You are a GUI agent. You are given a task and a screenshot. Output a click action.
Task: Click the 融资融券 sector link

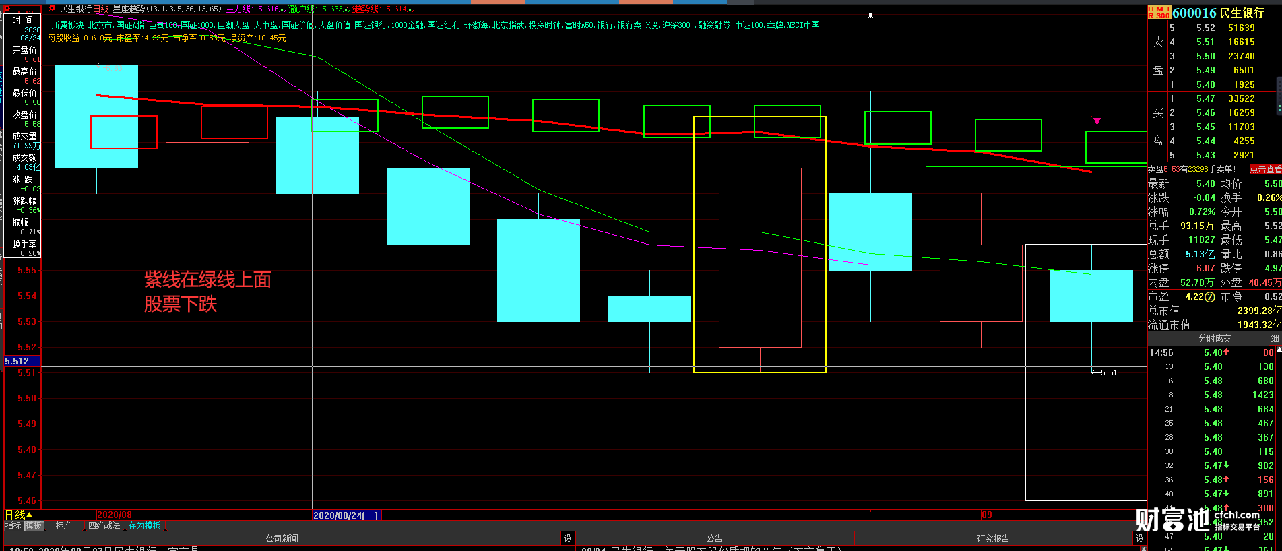tap(714, 25)
